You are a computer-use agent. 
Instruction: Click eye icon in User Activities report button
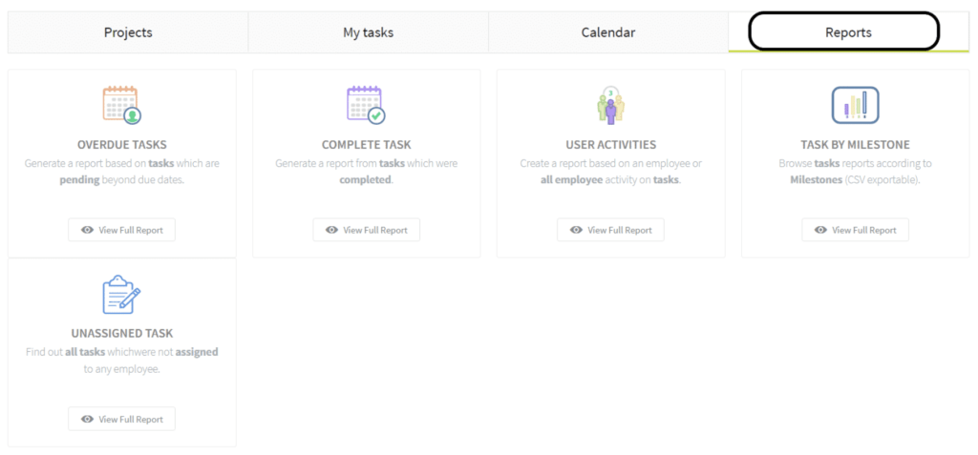click(576, 230)
